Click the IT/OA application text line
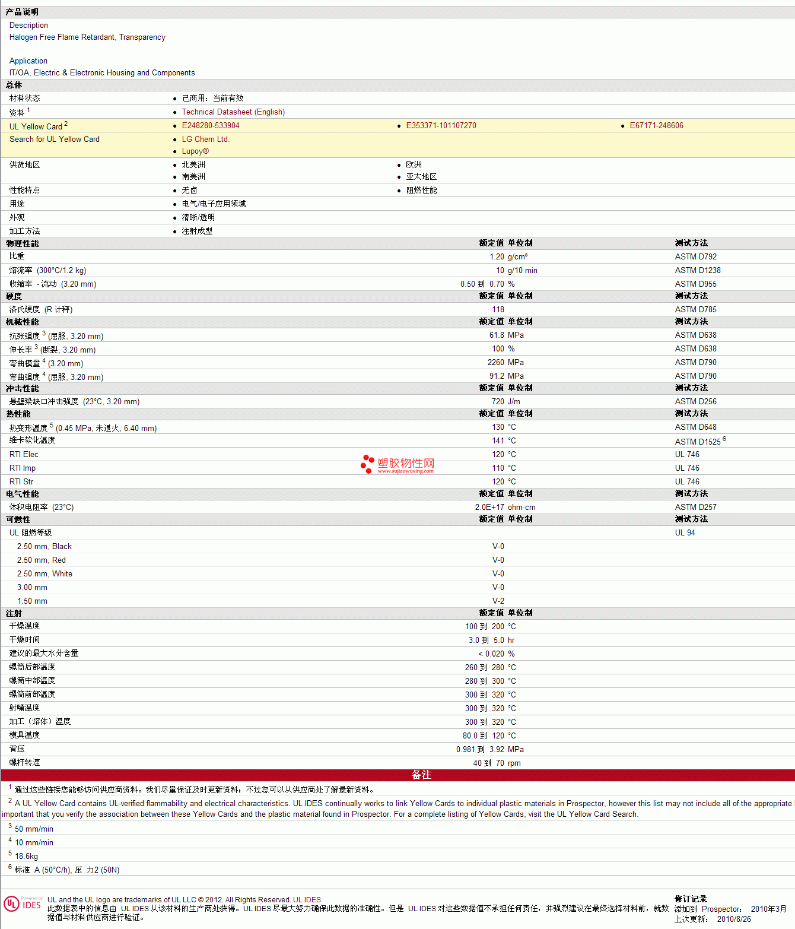This screenshot has height=929, width=795. point(102,72)
